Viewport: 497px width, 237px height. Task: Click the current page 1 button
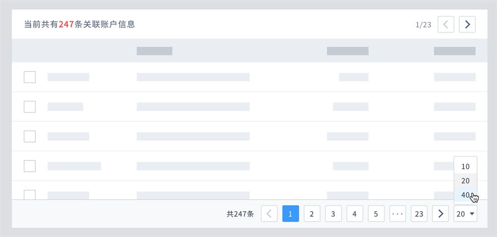click(x=290, y=214)
